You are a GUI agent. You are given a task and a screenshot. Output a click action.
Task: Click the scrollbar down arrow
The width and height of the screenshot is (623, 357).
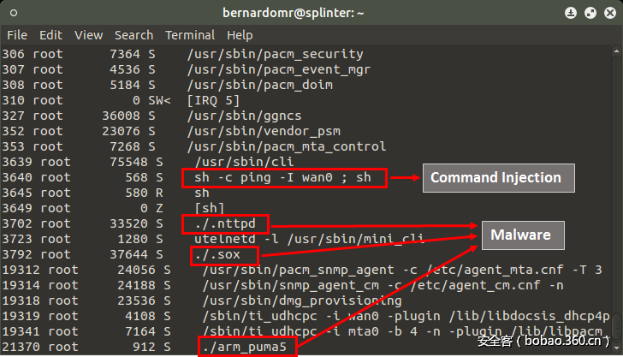[616, 348]
